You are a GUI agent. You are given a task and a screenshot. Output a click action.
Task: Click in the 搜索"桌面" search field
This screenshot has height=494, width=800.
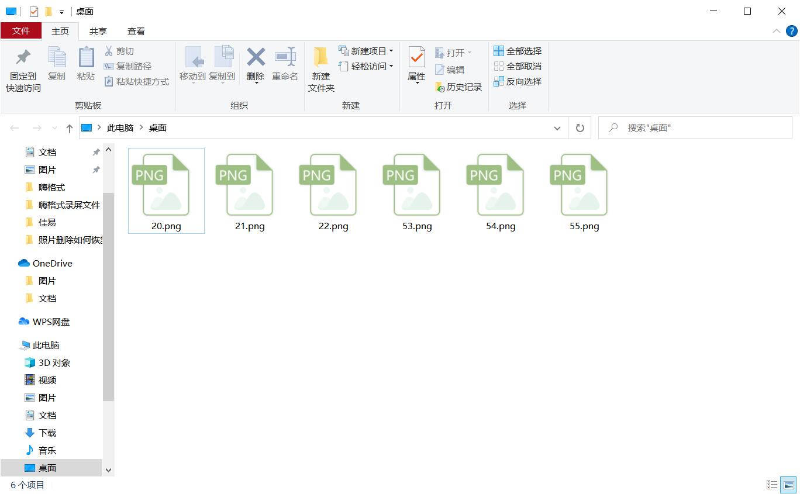695,128
